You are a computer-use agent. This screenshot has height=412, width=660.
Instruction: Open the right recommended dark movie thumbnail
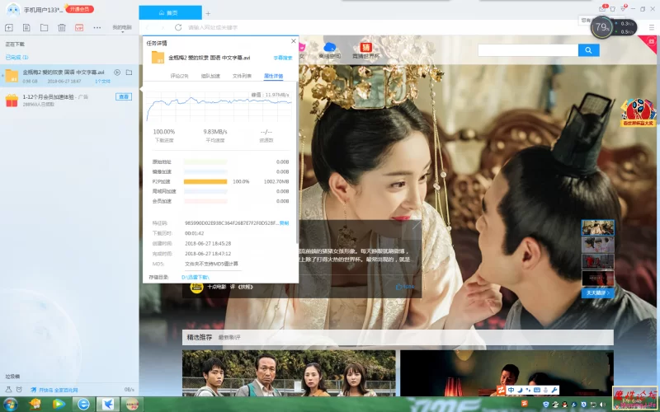click(x=507, y=373)
